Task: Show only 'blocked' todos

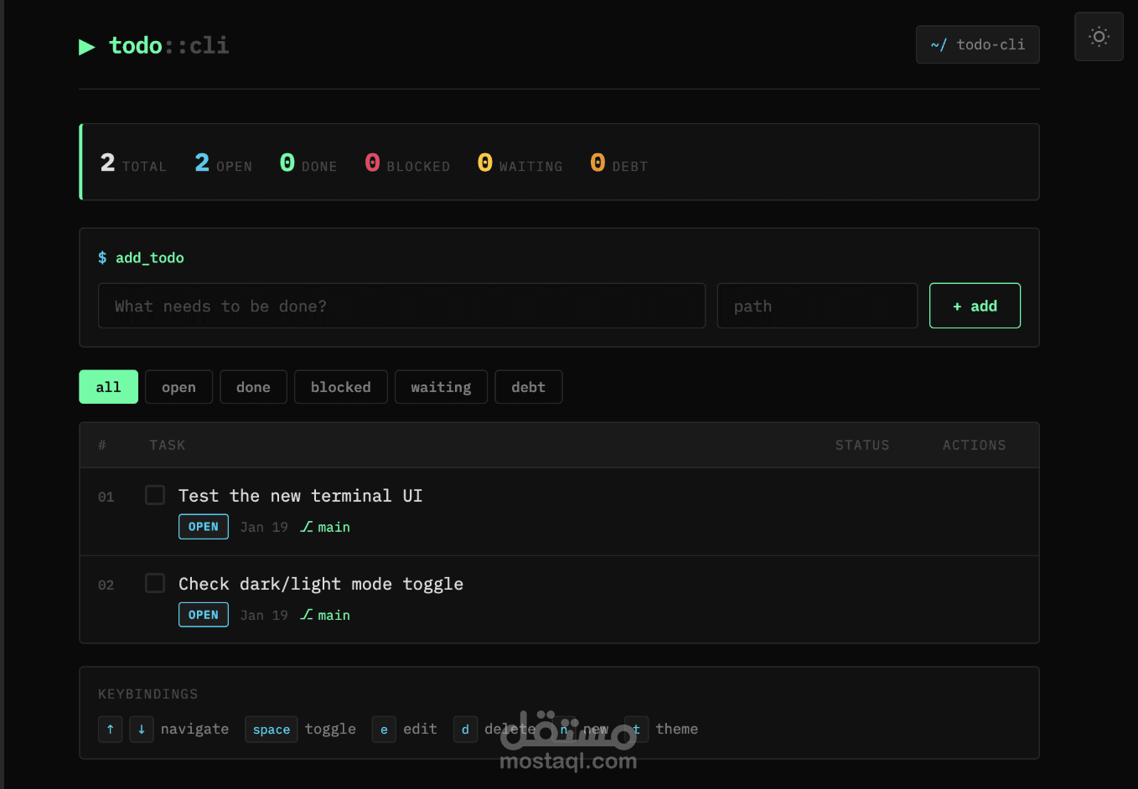Action: 341,387
